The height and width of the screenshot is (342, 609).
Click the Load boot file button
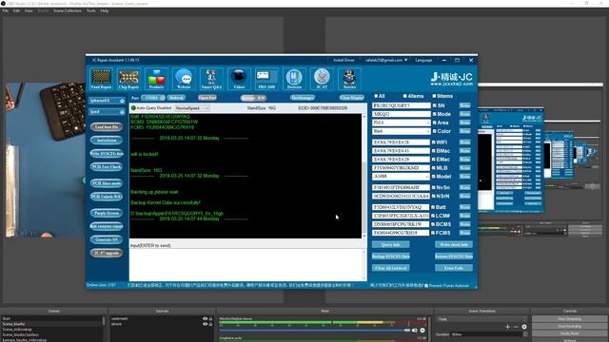tap(107, 126)
